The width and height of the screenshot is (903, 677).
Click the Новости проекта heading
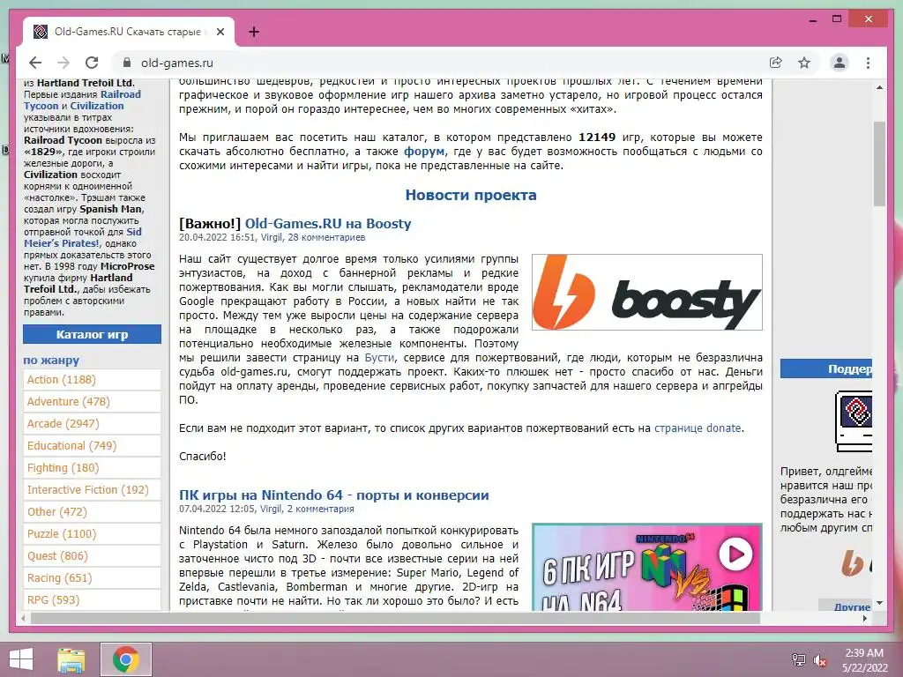click(x=471, y=195)
